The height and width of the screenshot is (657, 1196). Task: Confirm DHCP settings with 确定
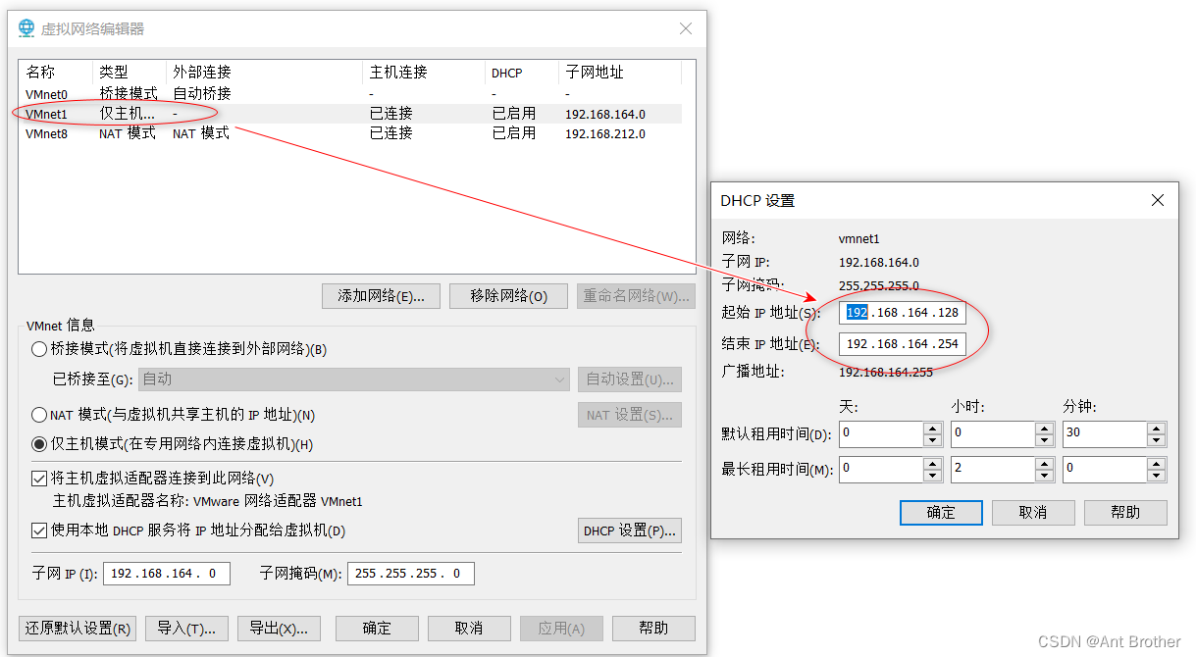[940, 512]
